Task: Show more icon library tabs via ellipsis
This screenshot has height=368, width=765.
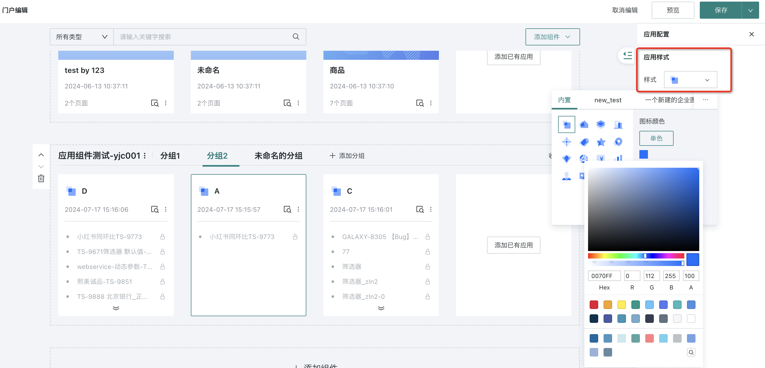Action: click(x=706, y=100)
